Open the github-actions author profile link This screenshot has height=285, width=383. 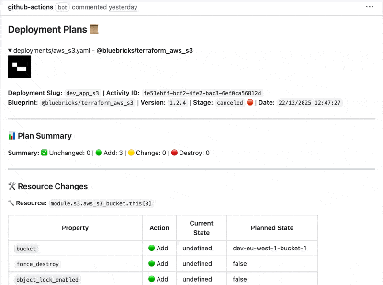pyautogui.click(x=30, y=7)
